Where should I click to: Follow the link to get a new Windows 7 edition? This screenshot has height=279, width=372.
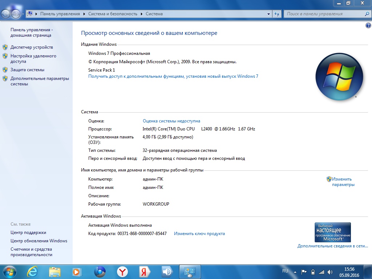click(173, 76)
